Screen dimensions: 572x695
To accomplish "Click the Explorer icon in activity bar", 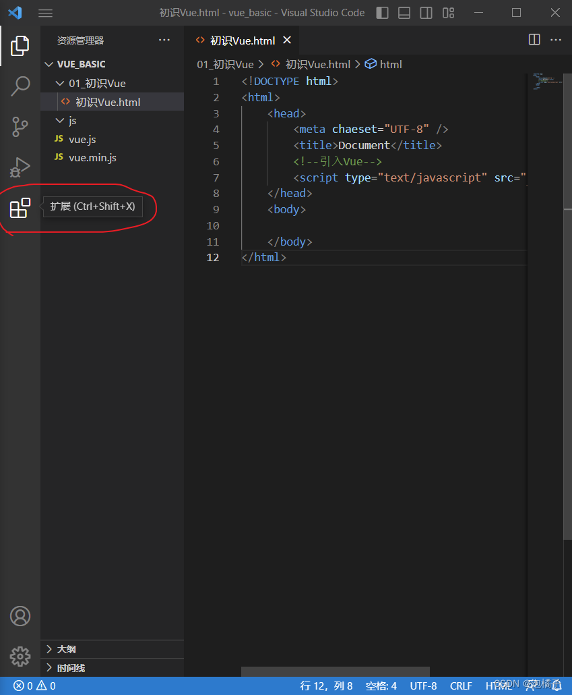I will pos(20,45).
